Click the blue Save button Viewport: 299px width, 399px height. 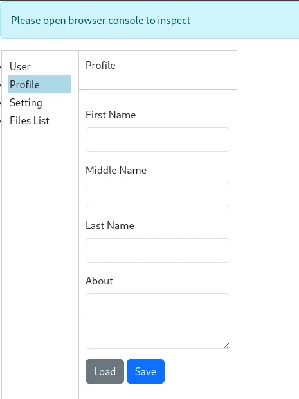(x=146, y=371)
